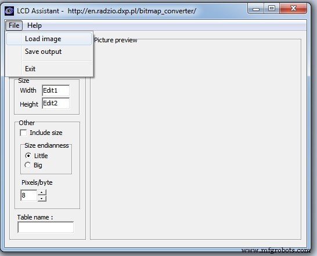This screenshot has width=317, height=256.
Task: Click into the Table name field
Action: 45,227
